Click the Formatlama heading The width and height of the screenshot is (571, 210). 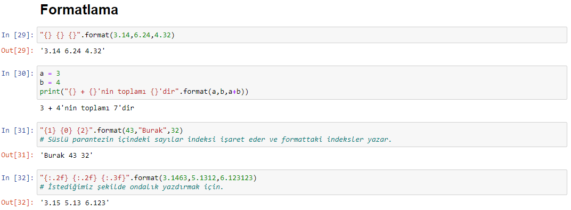pyautogui.click(x=79, y=10)
